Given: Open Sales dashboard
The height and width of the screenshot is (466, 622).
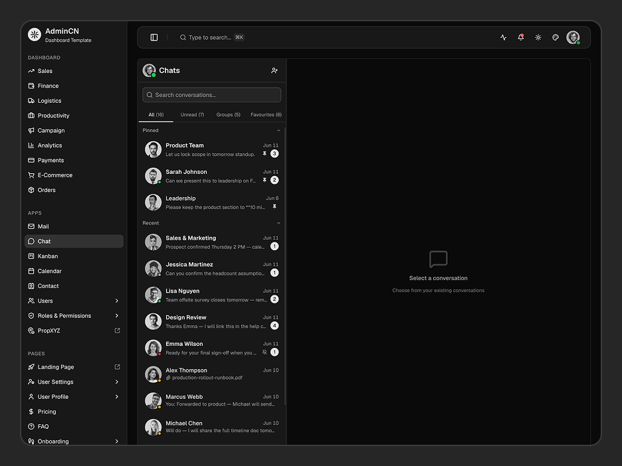Looking at the screenshot, I should point(74,71).
